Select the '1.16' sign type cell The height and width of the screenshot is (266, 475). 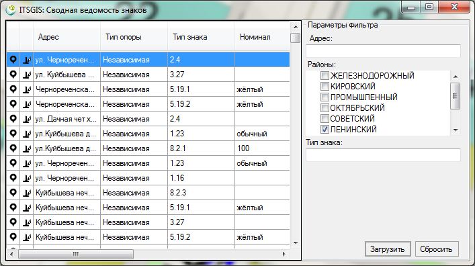(x=201, y=178)
